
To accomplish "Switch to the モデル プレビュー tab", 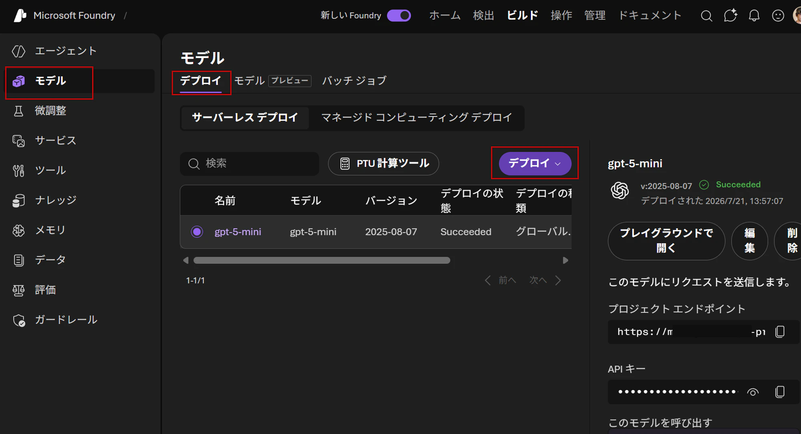I will (x=272, y=81).
